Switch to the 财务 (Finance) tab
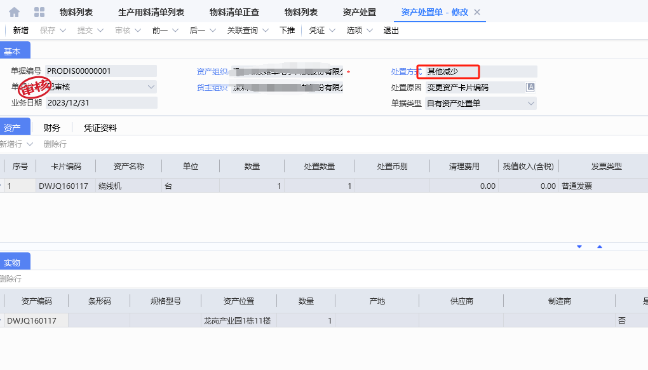The height and width of the screenshot is (370, 648). pyautogui.click(x=51, y=127)
